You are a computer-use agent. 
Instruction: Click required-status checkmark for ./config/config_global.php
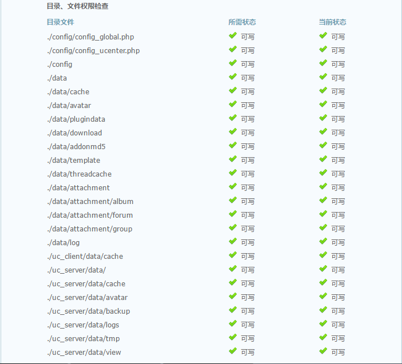[233, 35]
